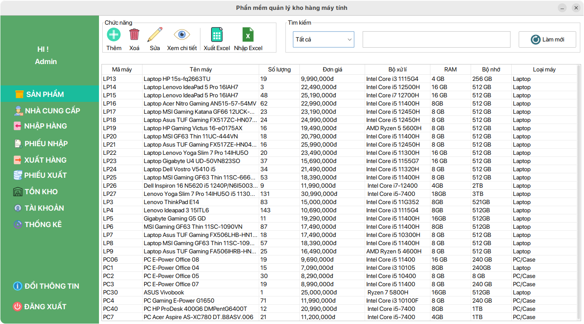Click the arrow icon beside NHẬP HÀNG

(18, 126)
